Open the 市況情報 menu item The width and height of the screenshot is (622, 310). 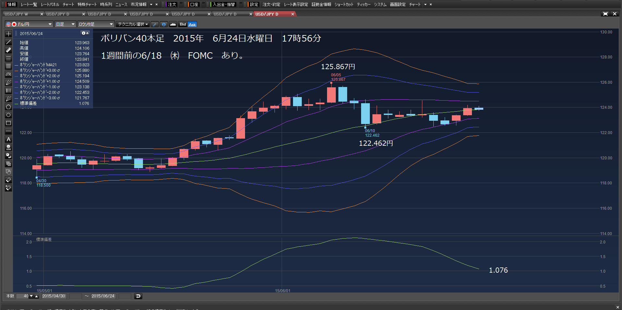point(139,5)
